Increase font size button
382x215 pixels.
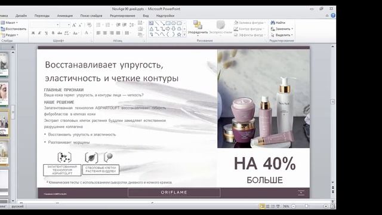(74, 25)
